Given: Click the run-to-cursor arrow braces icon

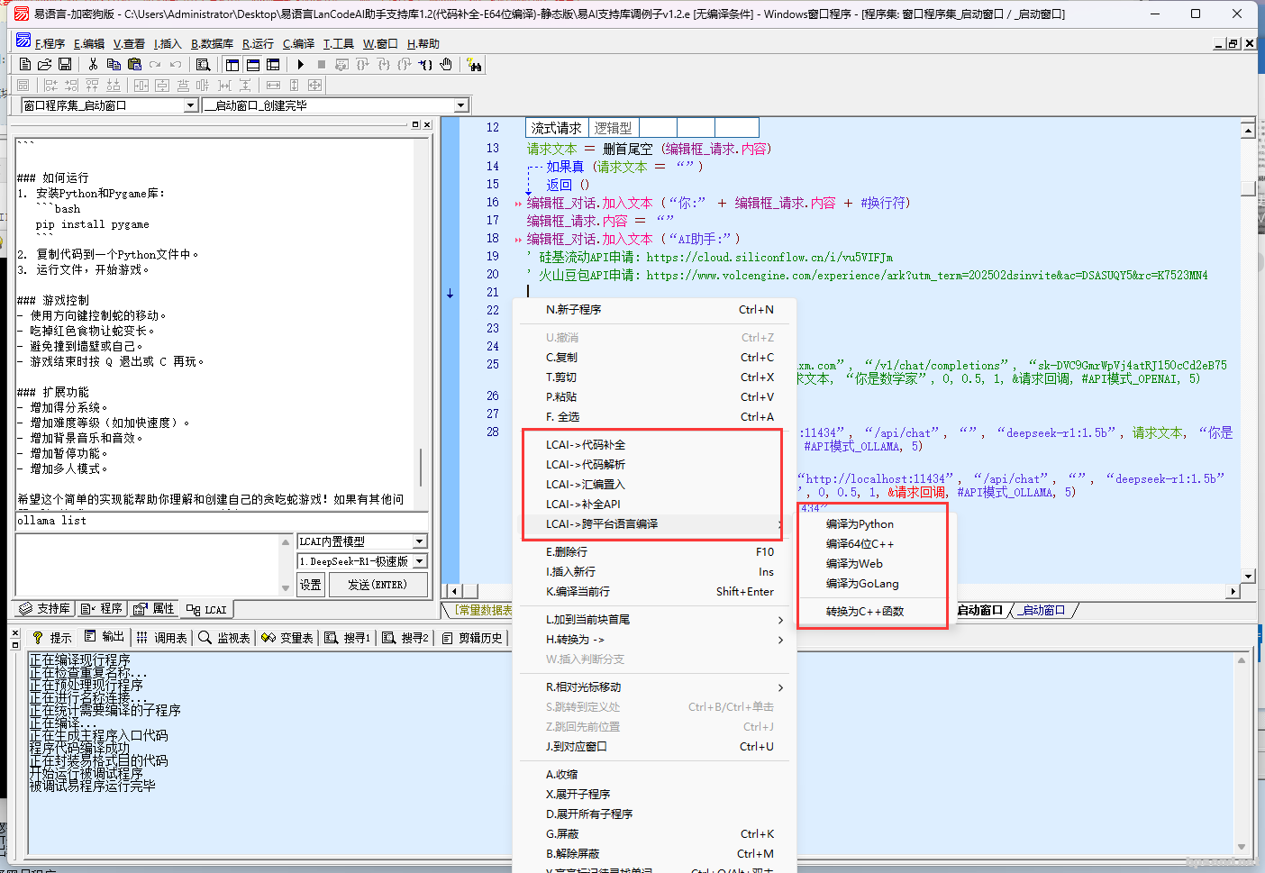Looking at the screenshot, I should point(425,65).
